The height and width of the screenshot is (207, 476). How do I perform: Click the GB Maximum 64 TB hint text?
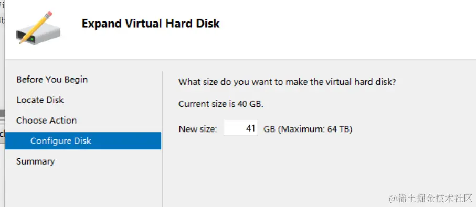point(308,129)
